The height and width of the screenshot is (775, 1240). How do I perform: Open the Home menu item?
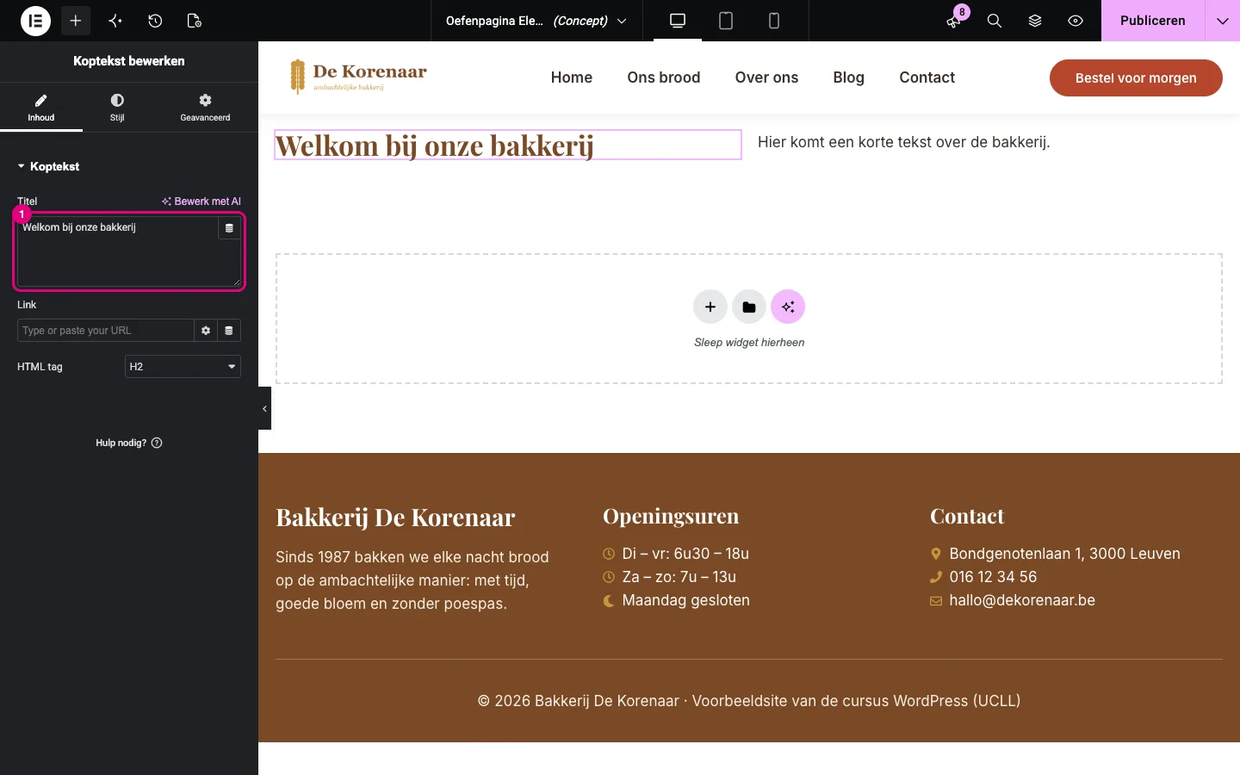pos(572,77)
